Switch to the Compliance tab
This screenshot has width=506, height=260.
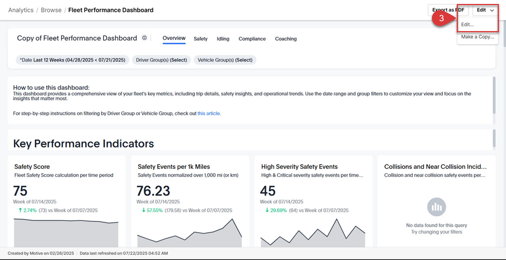252,39
